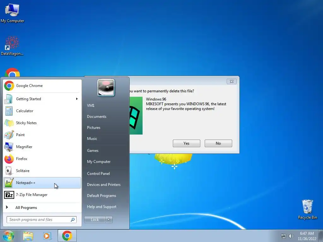Click the Getting Started icon
This screenshot has height=242, width=323.
[x=9, y=99]
